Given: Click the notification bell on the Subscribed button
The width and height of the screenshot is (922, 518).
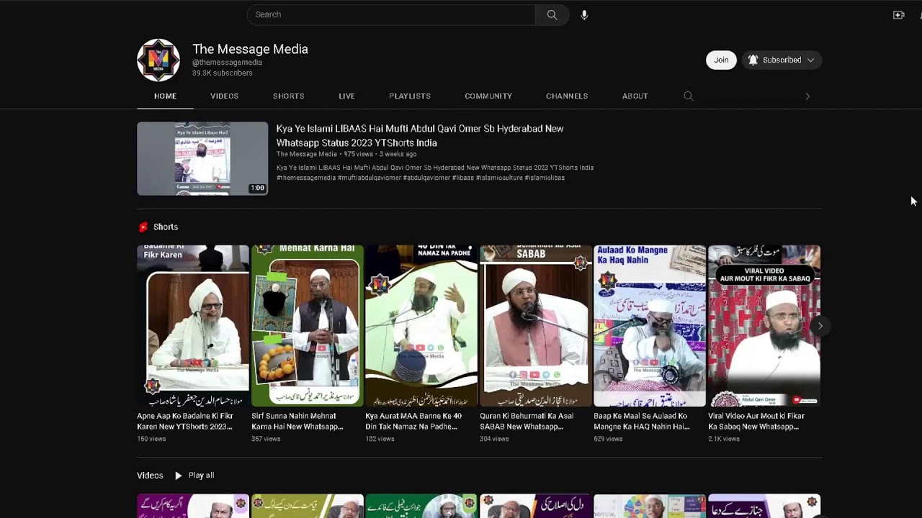Looking at the screenshot, I should pos(753,60).
